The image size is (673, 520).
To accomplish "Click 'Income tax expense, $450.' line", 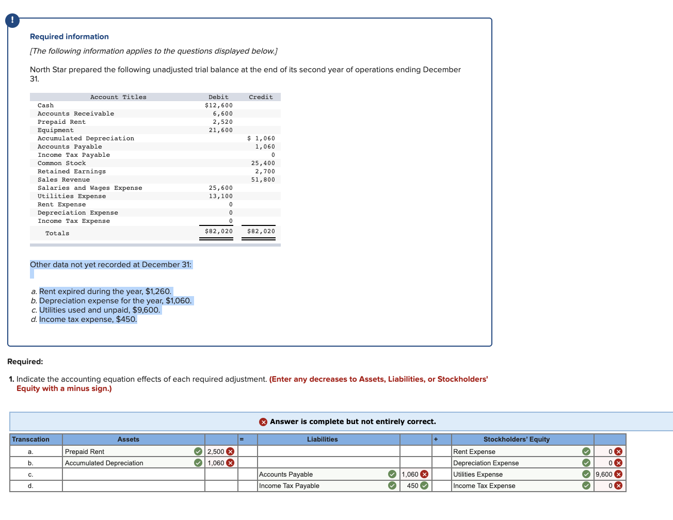I will (x=88, y=319).
